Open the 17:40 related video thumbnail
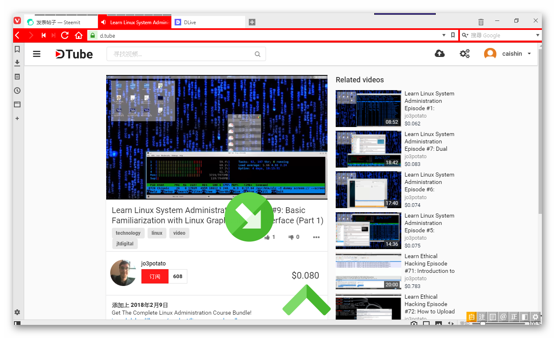The height and width of the screenshot is (338, 555). (368, 190)
